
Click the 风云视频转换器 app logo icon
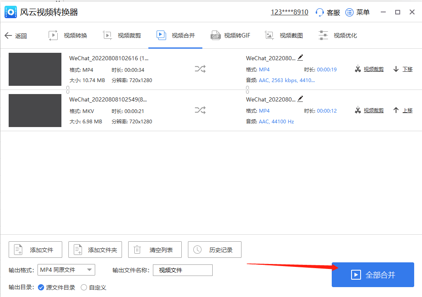pyautogui.click(x=11, y=12)
